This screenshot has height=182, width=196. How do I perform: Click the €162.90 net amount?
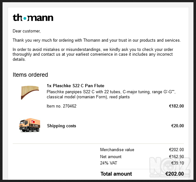pyautogui.click(x=176, y=157)
